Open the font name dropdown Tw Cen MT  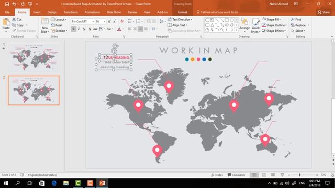[93, 21]
